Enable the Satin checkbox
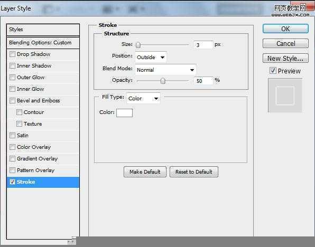Viewport: 315px width, 247px height. pos(13,136)
